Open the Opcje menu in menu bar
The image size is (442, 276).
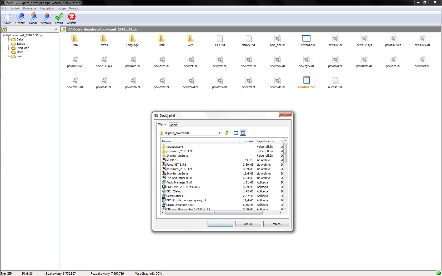(x=61, y=8)
